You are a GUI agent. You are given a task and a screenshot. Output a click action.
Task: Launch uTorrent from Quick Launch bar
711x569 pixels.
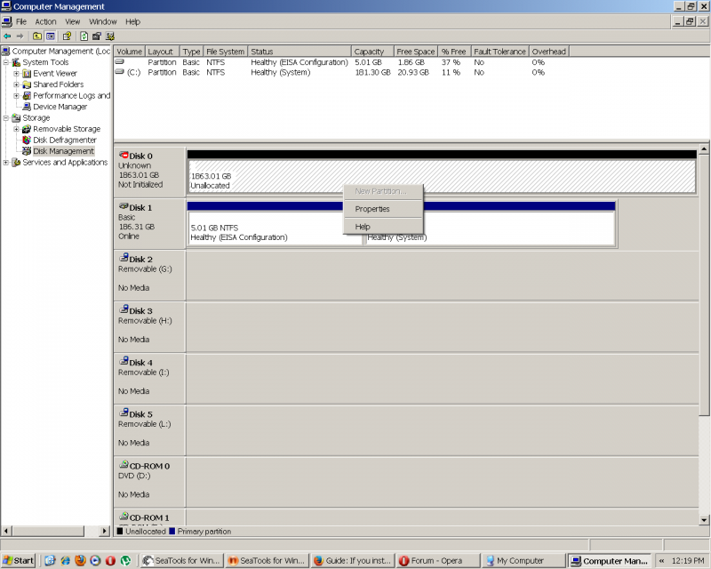point(125,560)
